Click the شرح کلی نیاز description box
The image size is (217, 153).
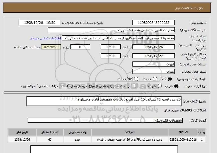pos(104,101)
